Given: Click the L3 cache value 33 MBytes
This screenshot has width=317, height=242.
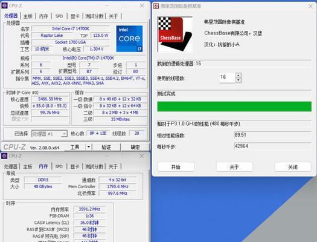Looking at the screenshot, I should click(120, 119).
